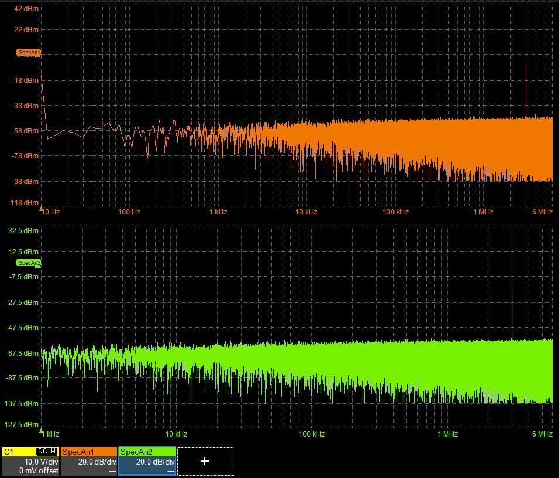
Task: Click the plus box to add a trace
Action: pos(205,461)
